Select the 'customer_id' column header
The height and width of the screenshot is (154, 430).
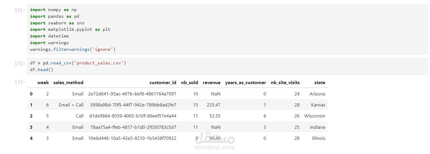pos(163,83)
